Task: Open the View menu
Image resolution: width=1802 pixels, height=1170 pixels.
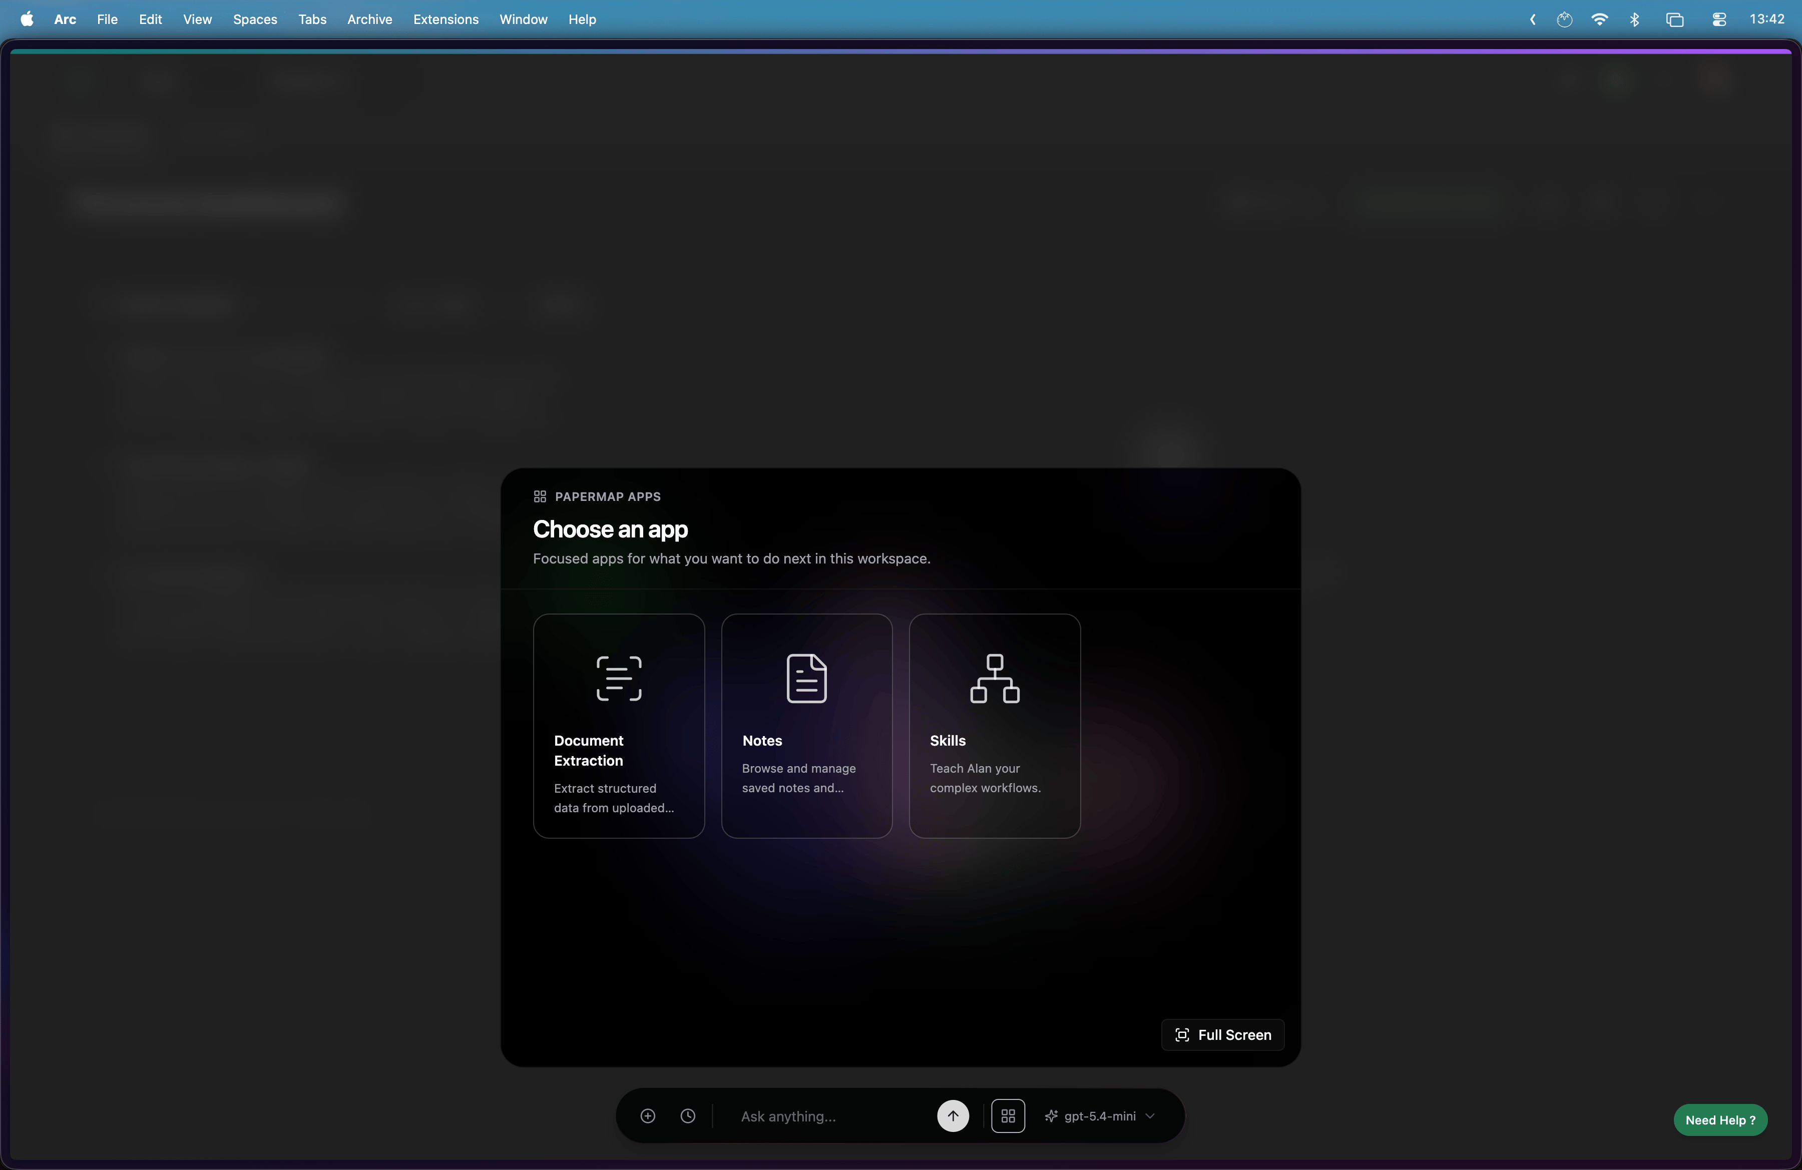Action: [197, 19]
